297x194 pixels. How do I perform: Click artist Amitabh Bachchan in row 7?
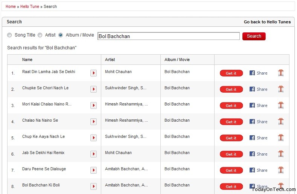click(x=126, y=169)
